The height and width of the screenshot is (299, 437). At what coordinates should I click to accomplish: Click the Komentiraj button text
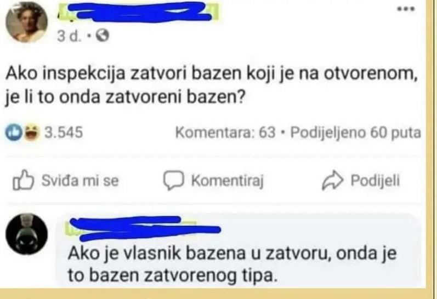227,181
